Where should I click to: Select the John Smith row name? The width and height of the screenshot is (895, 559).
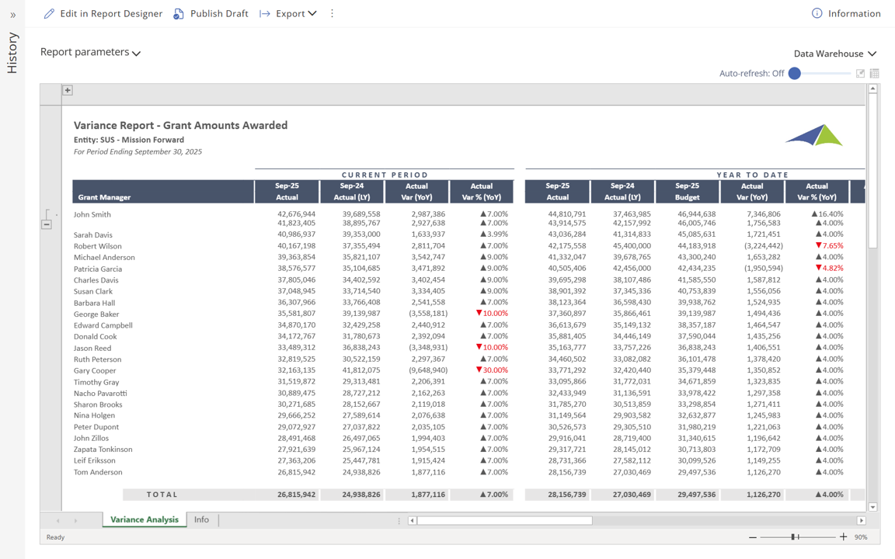[92, 214]
